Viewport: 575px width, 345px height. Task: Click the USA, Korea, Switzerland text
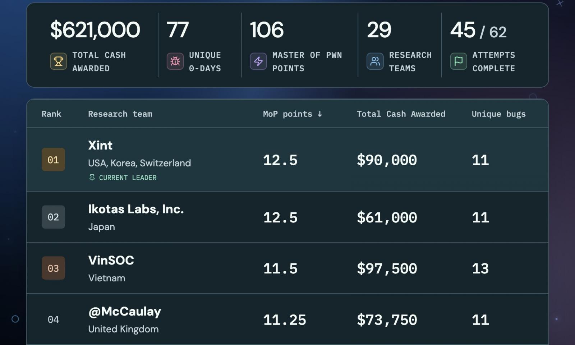pyautogui.click(x=139, y=163)
